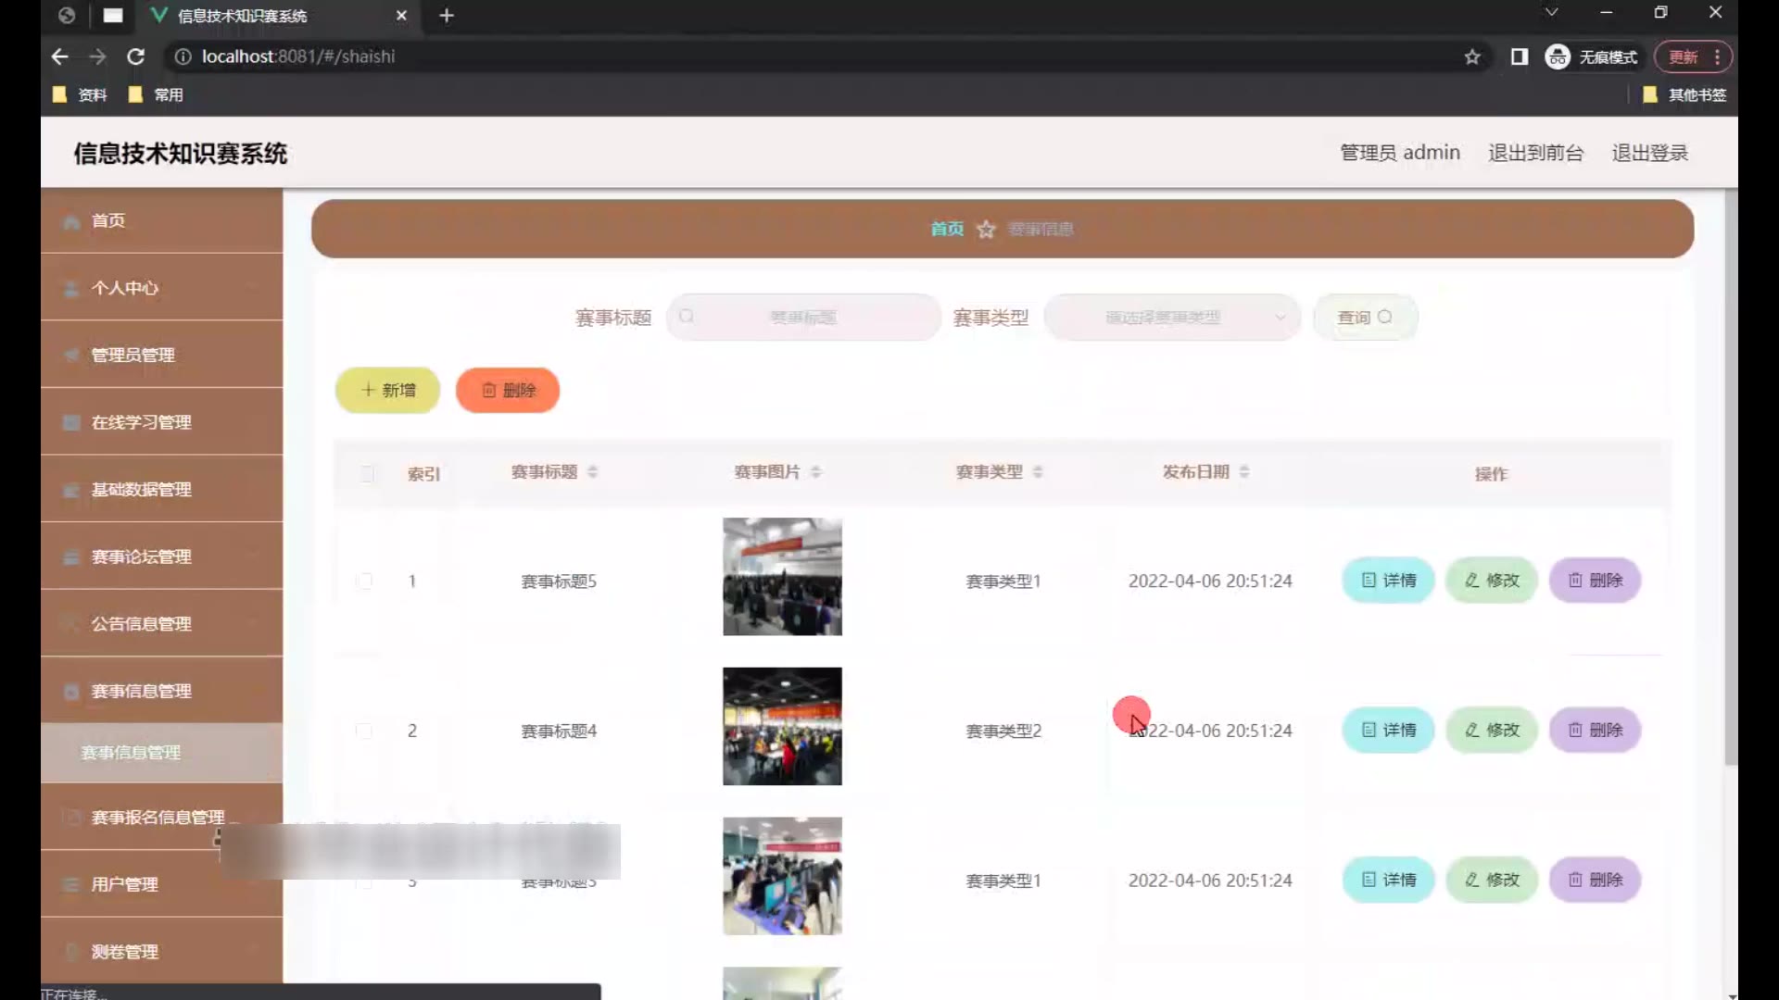Expand 个人中心 sidebar menu

coord(161,288)
